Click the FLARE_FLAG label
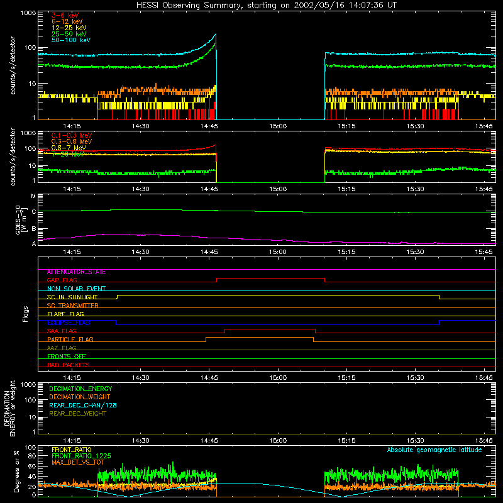Viewport: 503px width, 503px height. point(65,314)
